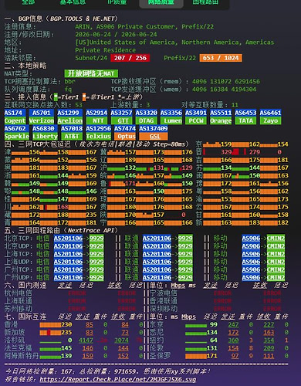The image size is (301, 386).
Task: Select the AS3491 PCCW badge
Action: (x=196, y=117)
